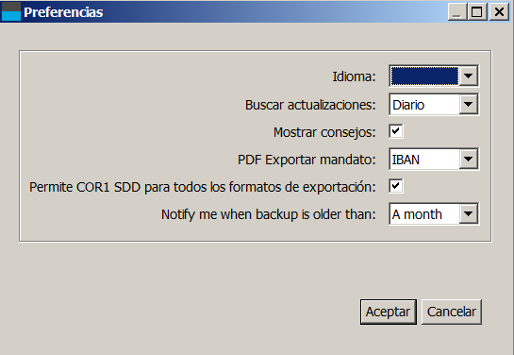Click the Permite COR1 SDD label text
This screenshot has width=514, height=355.
point(202,187)
